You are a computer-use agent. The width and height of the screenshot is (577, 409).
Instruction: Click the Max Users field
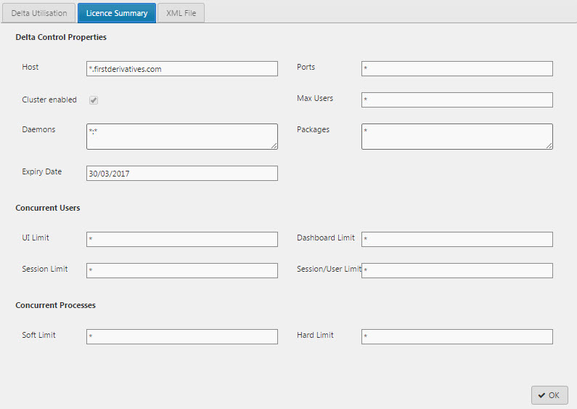[x=457, y=100]
